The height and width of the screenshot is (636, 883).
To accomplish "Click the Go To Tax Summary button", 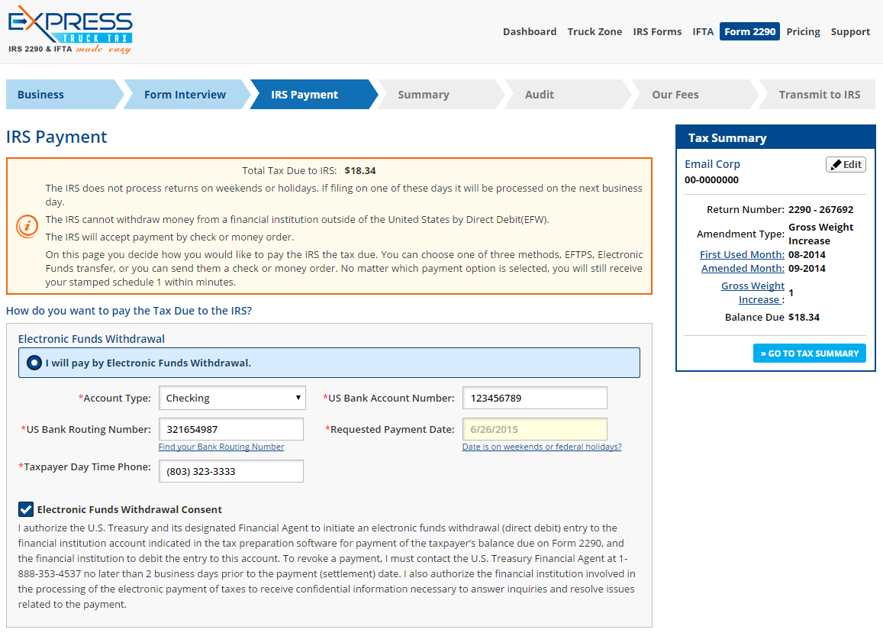I will coord(809,354).
